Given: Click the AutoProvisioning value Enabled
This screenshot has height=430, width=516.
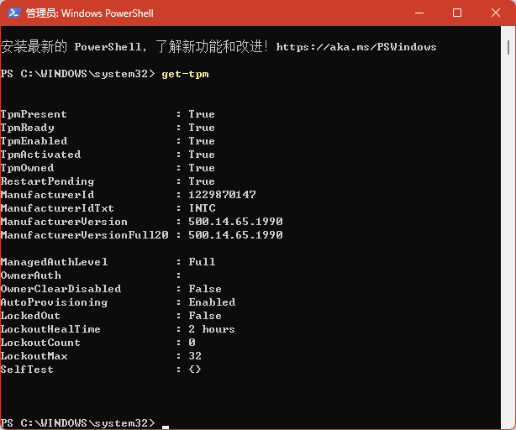Looking at the screenshot, I should (x=212, y=302).
